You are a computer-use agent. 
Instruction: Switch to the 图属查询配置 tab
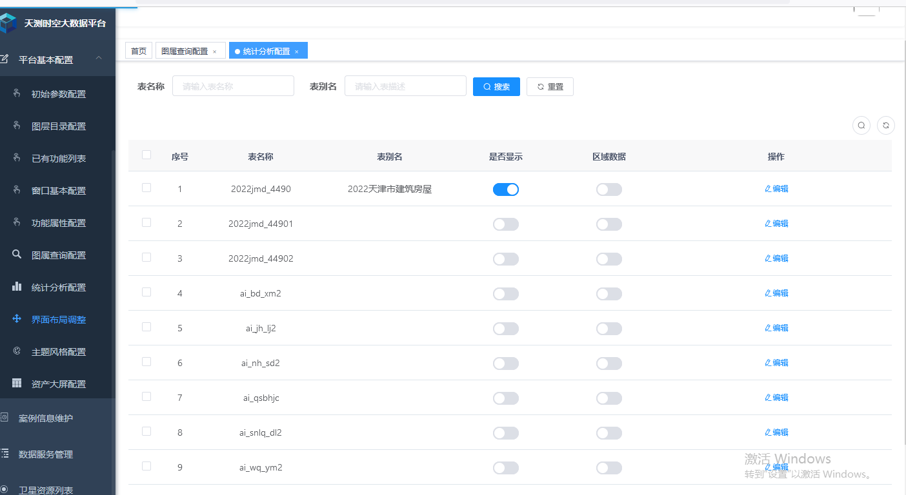[x=186, y=50]
